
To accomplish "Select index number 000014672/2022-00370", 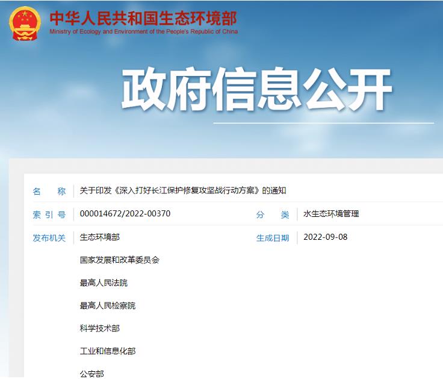I will tap(125, 214).
